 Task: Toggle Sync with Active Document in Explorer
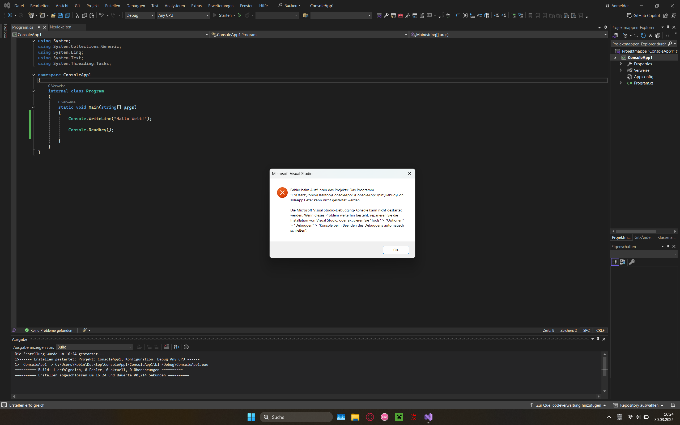[x=636, y=35]
